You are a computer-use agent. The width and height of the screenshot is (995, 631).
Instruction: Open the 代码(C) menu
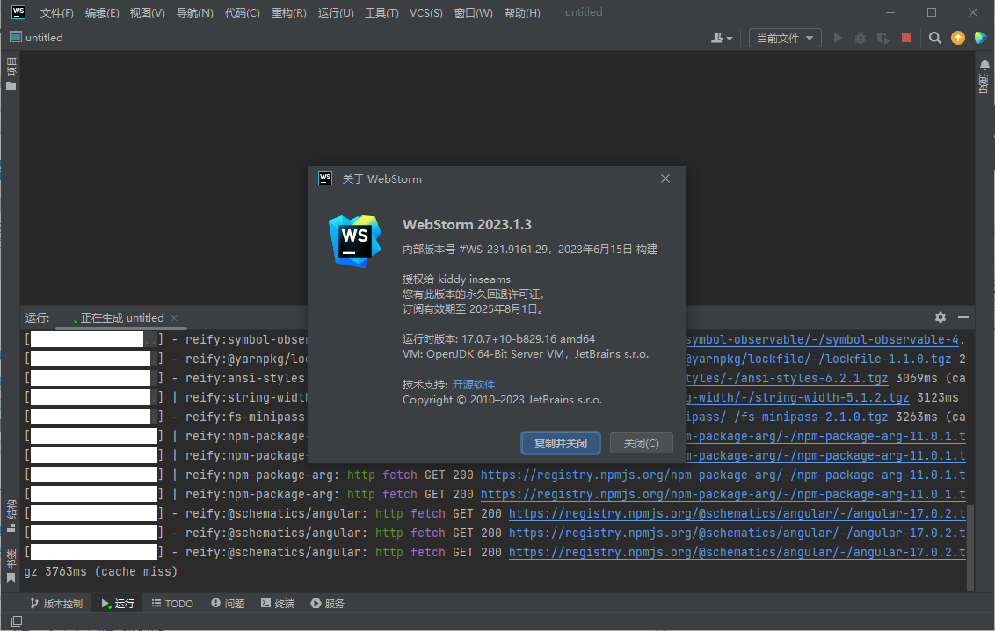[242, 12]
